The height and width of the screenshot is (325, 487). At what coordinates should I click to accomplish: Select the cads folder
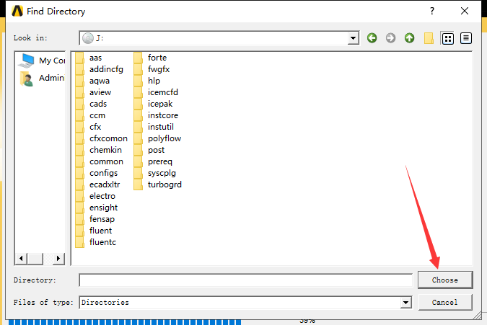91,104
